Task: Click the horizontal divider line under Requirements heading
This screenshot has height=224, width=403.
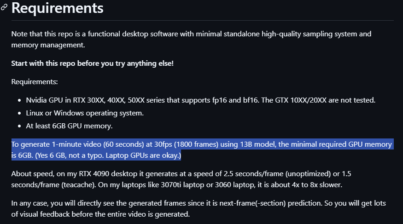Action: coord(203,20)
